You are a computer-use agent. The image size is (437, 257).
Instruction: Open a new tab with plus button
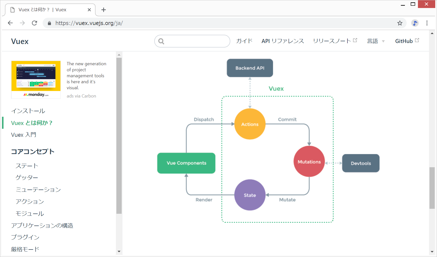point(103,10)
